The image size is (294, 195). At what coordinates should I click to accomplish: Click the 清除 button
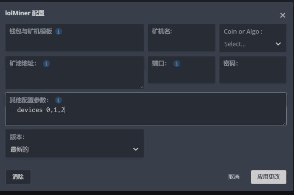click(x=18, y=177)
